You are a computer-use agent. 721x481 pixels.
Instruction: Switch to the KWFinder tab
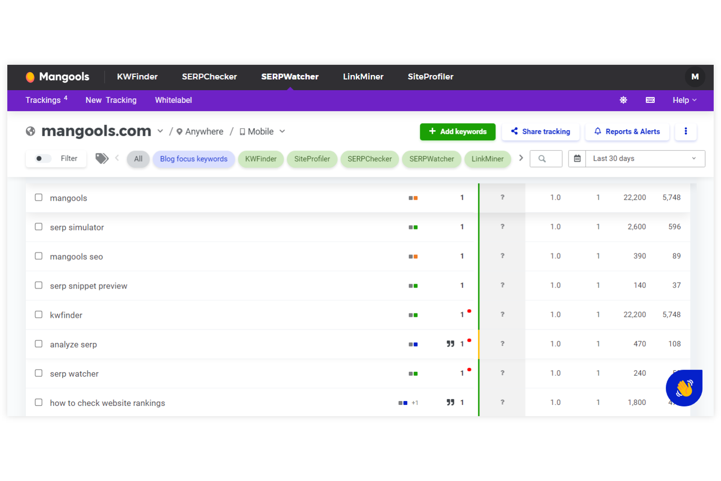(x=137, y=77)
